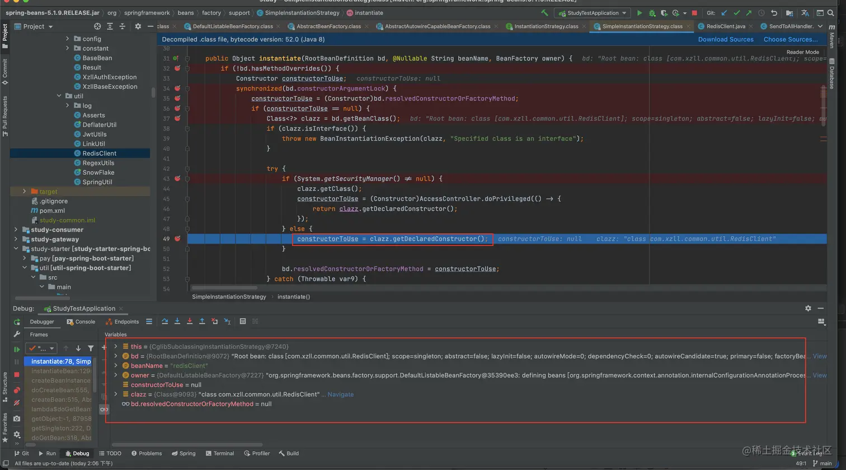Step out of the current method
Viewport: 846px width, 470px height.
click(202, 321)
